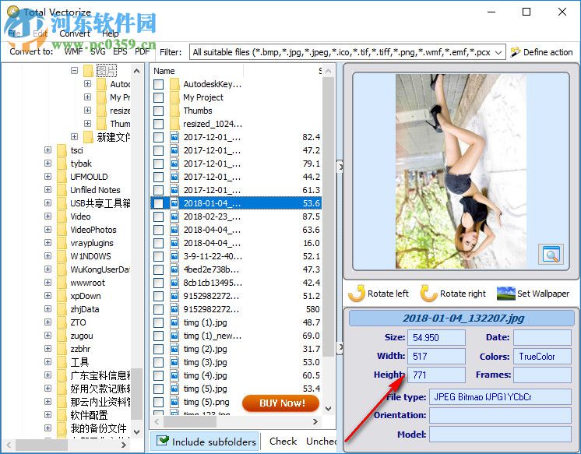Click the tsci folder icon in tree
The width and height of the screenshot is (581, 454).
click(x=62, y=150)
